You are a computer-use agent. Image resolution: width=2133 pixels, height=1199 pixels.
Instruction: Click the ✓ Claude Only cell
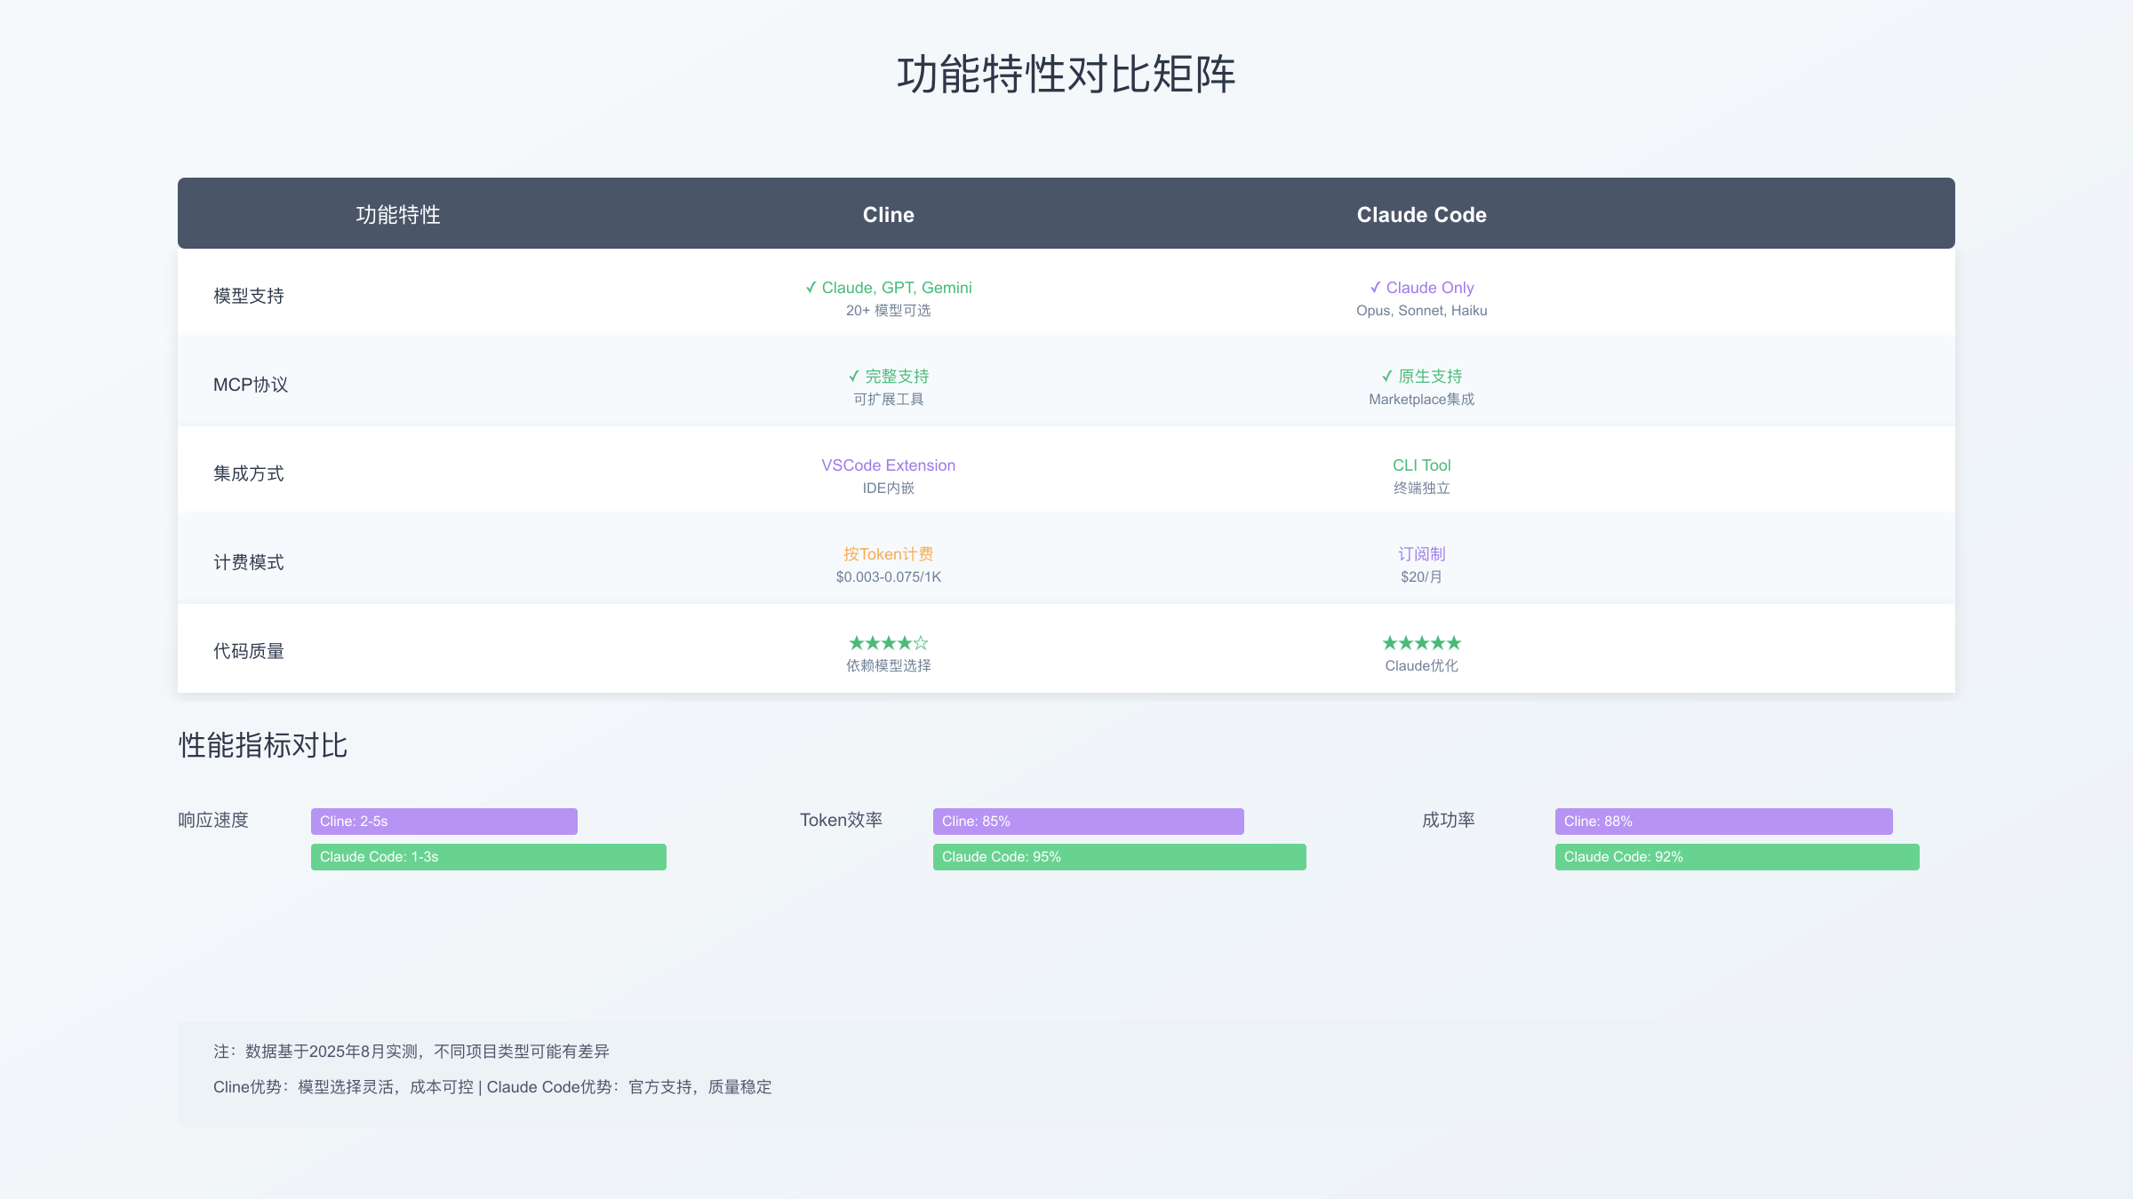[x=1422, y=288]
